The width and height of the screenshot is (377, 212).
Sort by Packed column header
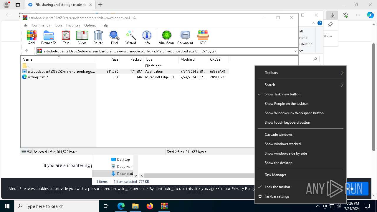(x=131, y=59)
